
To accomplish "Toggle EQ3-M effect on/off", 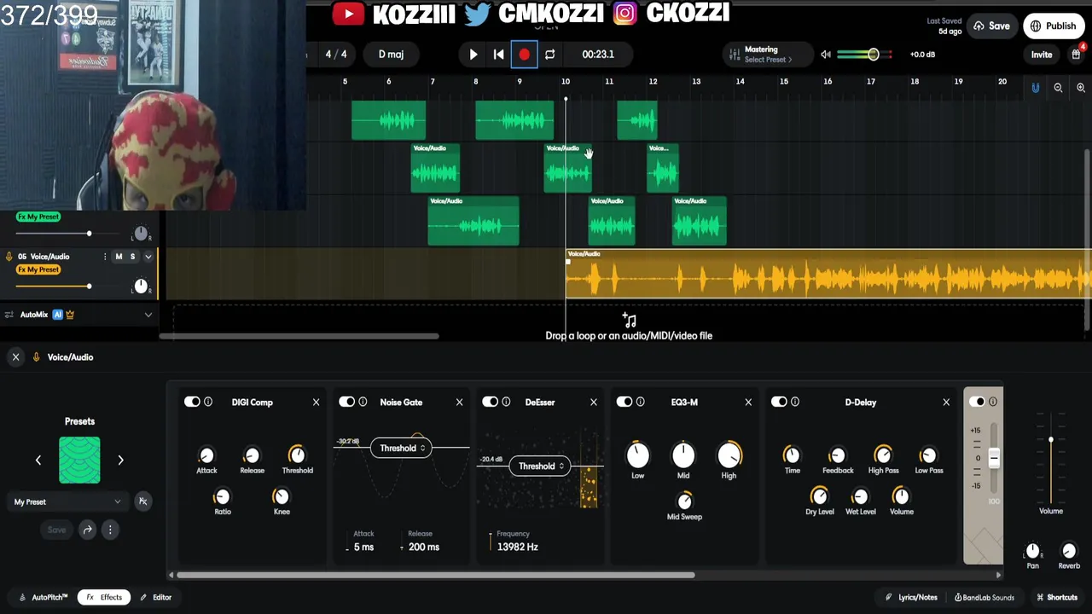I will [624, 402].
